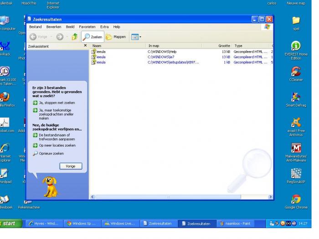319x239 pixels.
Task: Expand the forward-history dropdown arrow
Action: coord(66,37)
